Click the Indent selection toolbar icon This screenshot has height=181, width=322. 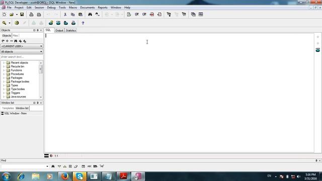click(136, 15)
